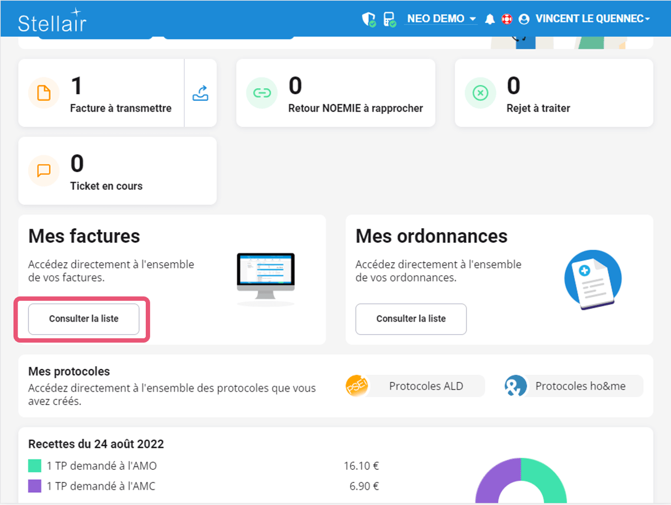This screenshot has height=505, width=671.
Task: Click the card reader status icon
Action: pos(389,19)
